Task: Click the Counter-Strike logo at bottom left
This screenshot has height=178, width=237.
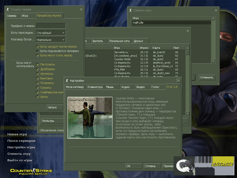Action: [x=31, y=172]
